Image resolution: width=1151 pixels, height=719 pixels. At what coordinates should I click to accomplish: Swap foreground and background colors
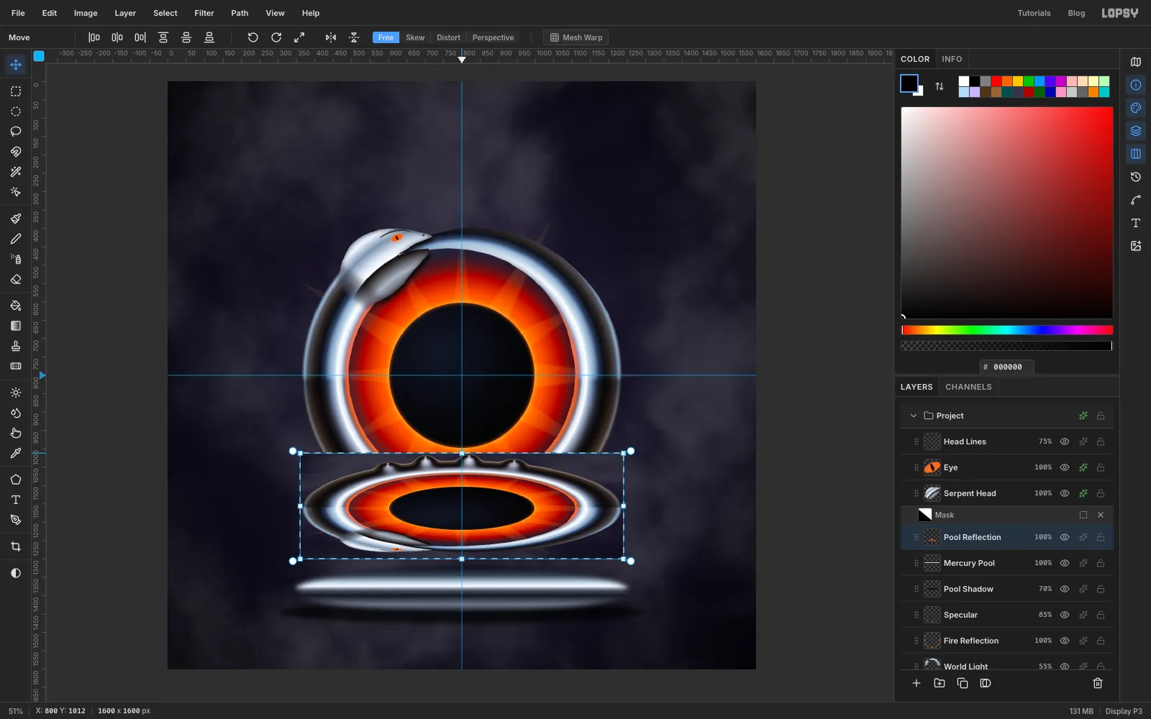click(940, 86)
